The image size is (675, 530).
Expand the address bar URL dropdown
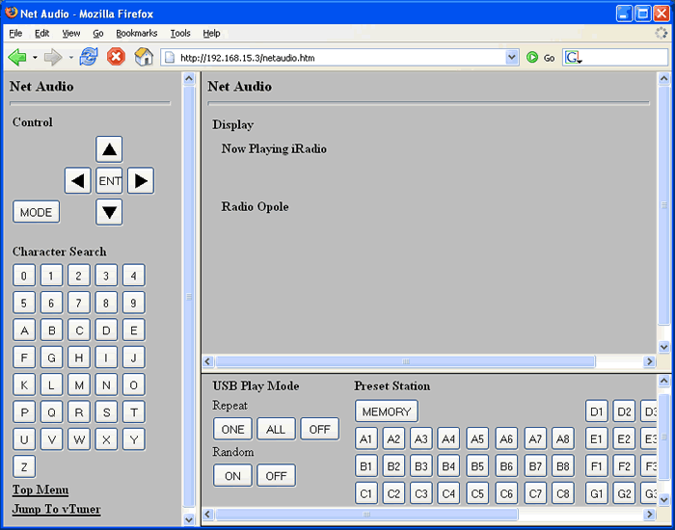coord(512,58)
